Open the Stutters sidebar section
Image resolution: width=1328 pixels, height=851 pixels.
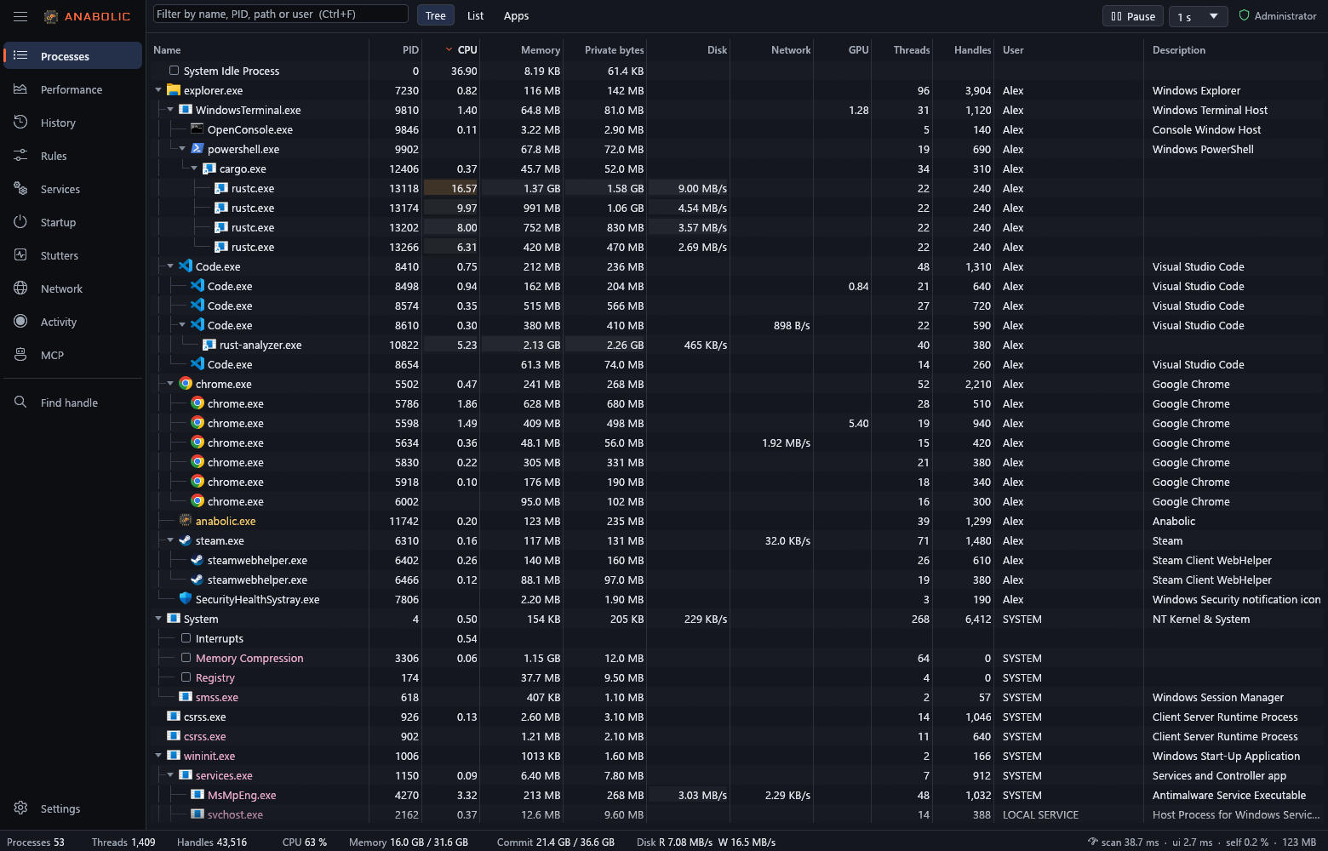click(72, 255)
